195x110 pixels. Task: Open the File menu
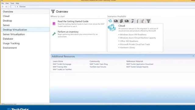(2, 3)
